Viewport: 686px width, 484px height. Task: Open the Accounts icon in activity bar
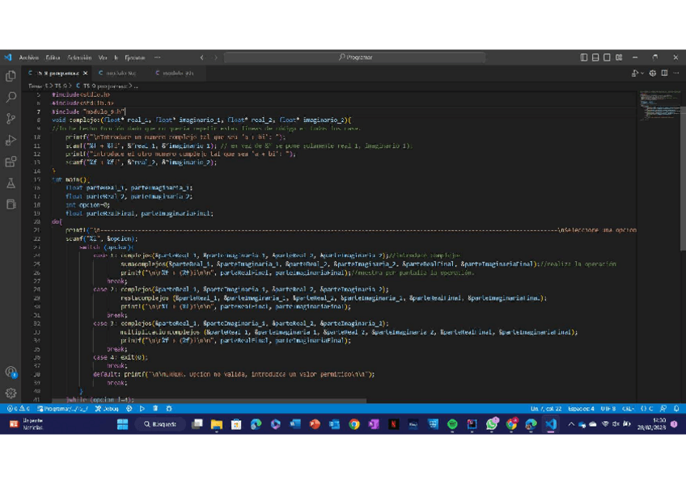click(x=11, y=372)
